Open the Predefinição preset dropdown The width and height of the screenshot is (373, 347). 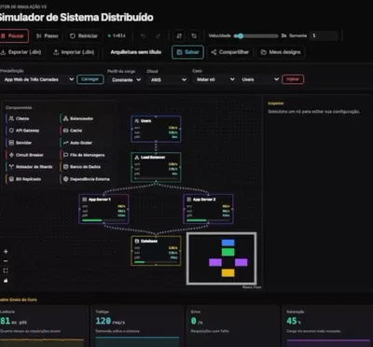(x=37, y=79)
